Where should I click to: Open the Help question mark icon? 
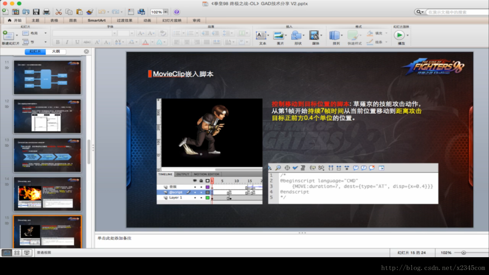coord(177,12)
